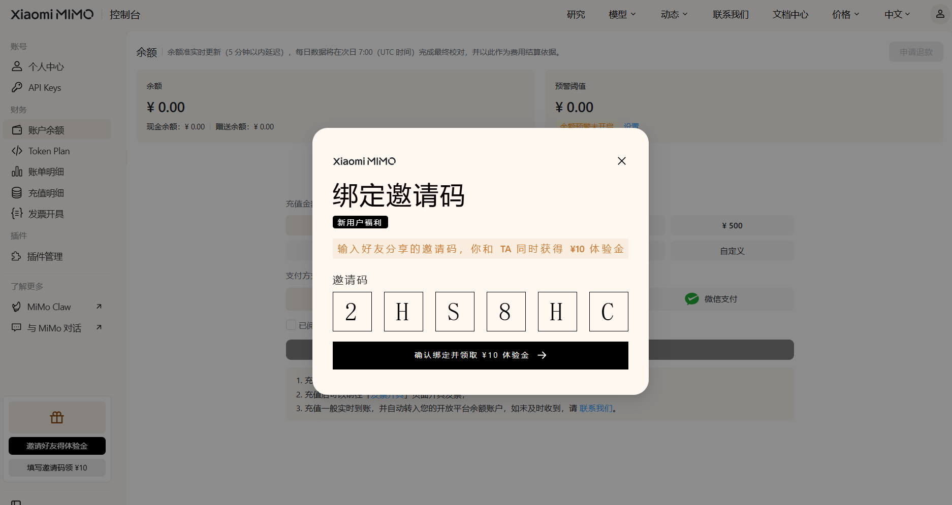Image resolution: width=952 pixels, height=505 pixels.
Task: Select the ¥ 500 recharge amount
Action: pyautogui.click(x=732, y=225)
